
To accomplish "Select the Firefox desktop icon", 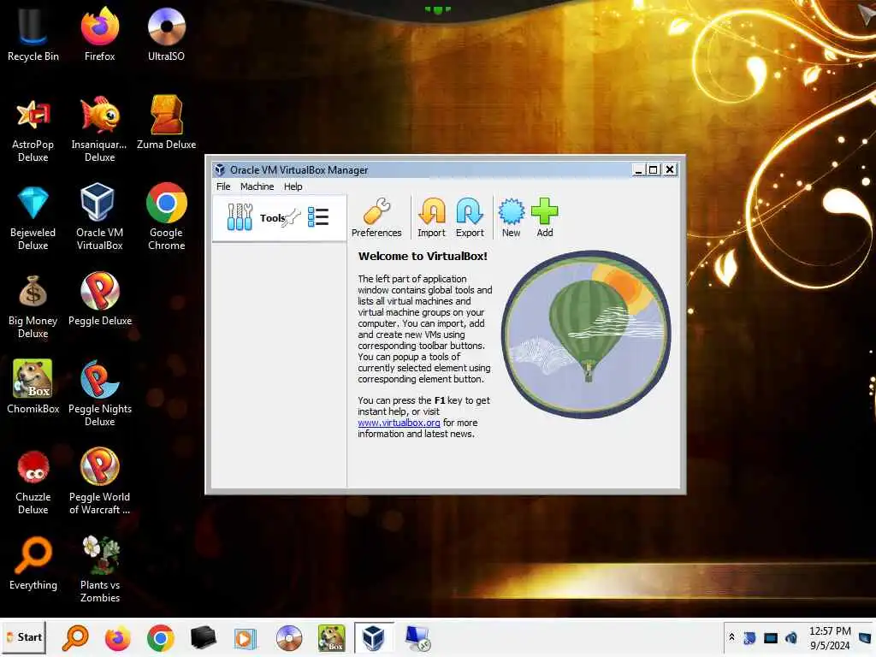I will 99,34.
